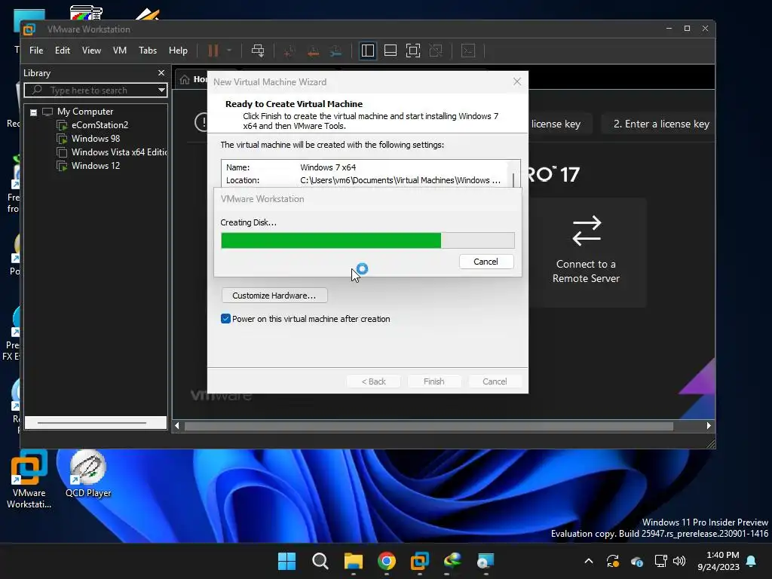Viewport: 772px width, 579px height.
Task: Select Windows 98 virtual machine
Action: pos(96,139)
